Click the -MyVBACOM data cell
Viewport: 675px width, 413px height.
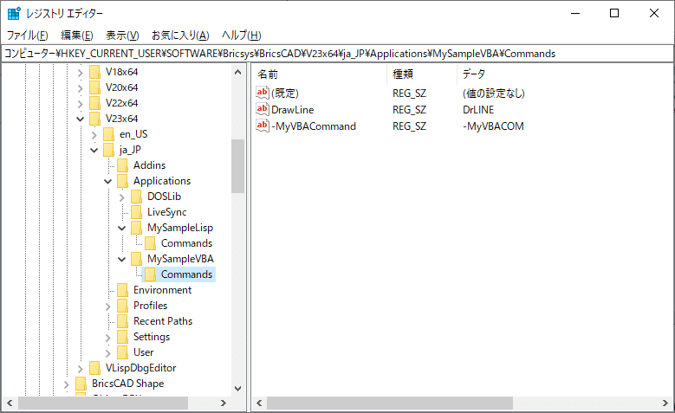pos(493,126)
